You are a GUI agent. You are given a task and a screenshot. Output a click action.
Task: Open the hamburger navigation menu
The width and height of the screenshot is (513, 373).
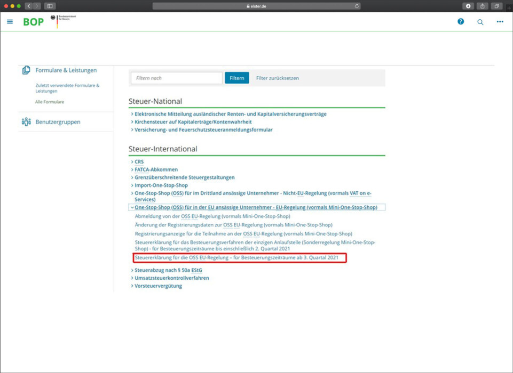coord(10,21)
